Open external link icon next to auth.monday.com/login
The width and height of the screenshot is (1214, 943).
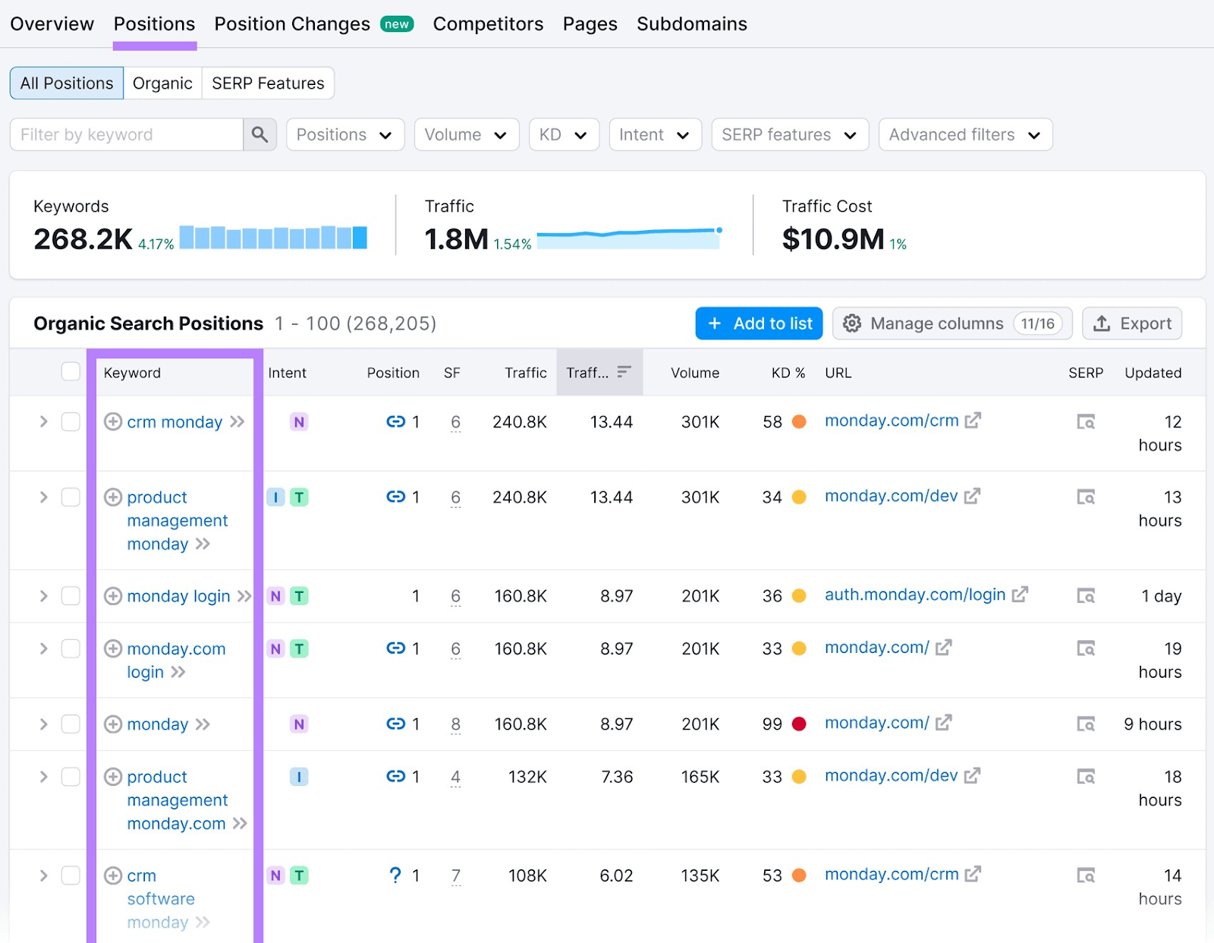(1020, 594)
